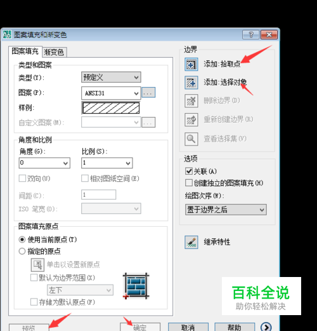Click the Recreate Boundary (重新创建边界) icon

pos(191,120)
